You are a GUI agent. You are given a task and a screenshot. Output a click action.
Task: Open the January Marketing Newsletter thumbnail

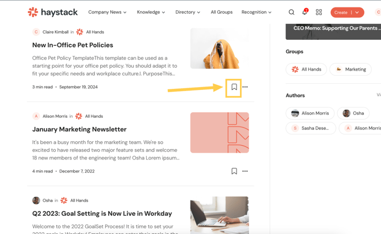click(x=220, y=133)
